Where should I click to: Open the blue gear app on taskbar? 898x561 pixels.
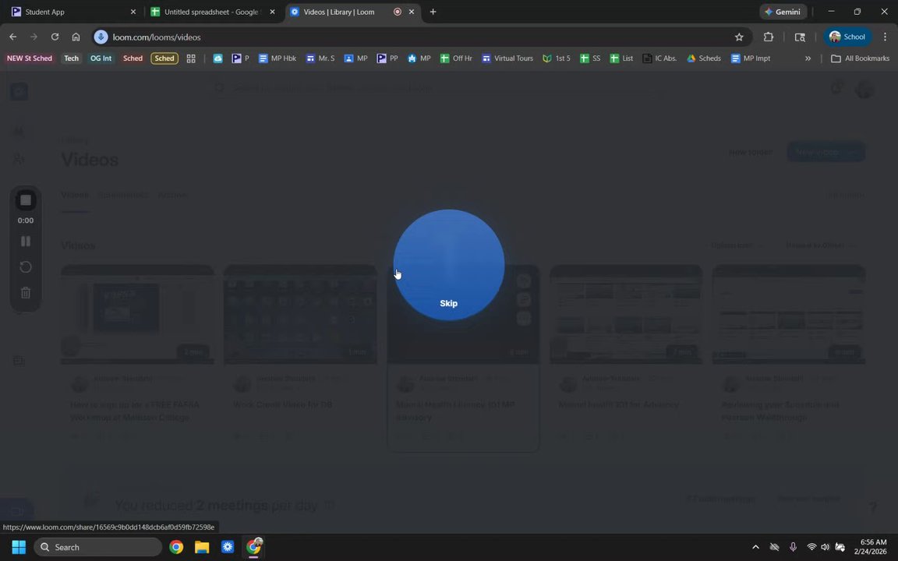tap(228, 547)
